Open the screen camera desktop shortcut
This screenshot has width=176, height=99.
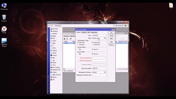point(4,42)
